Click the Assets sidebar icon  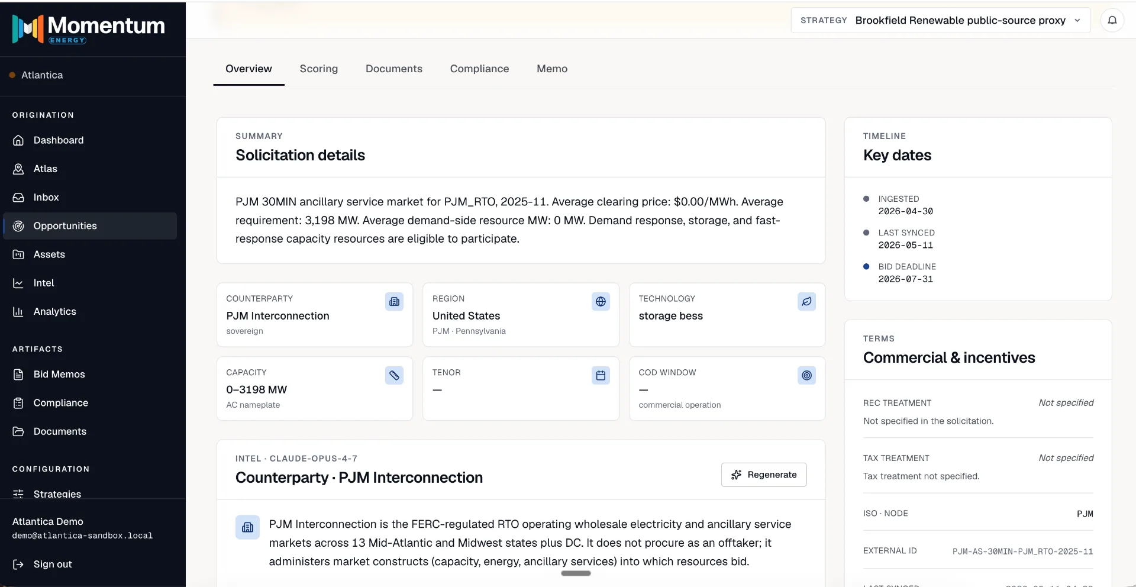coord(18,254)
